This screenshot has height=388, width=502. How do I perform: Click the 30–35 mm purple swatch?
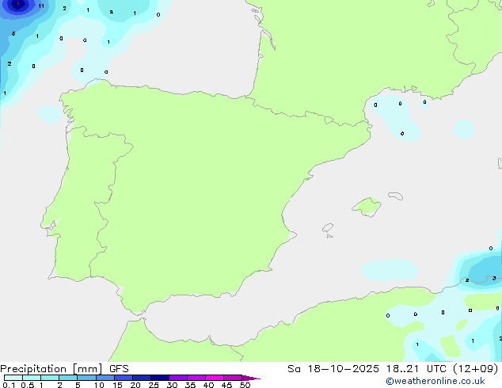point(178,378)
